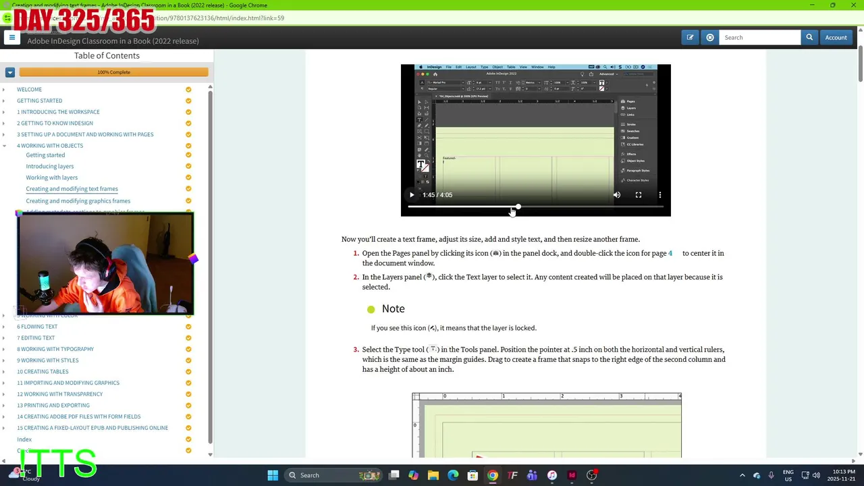
Task: Click the network icon in system tray
Action: [805, 475]
